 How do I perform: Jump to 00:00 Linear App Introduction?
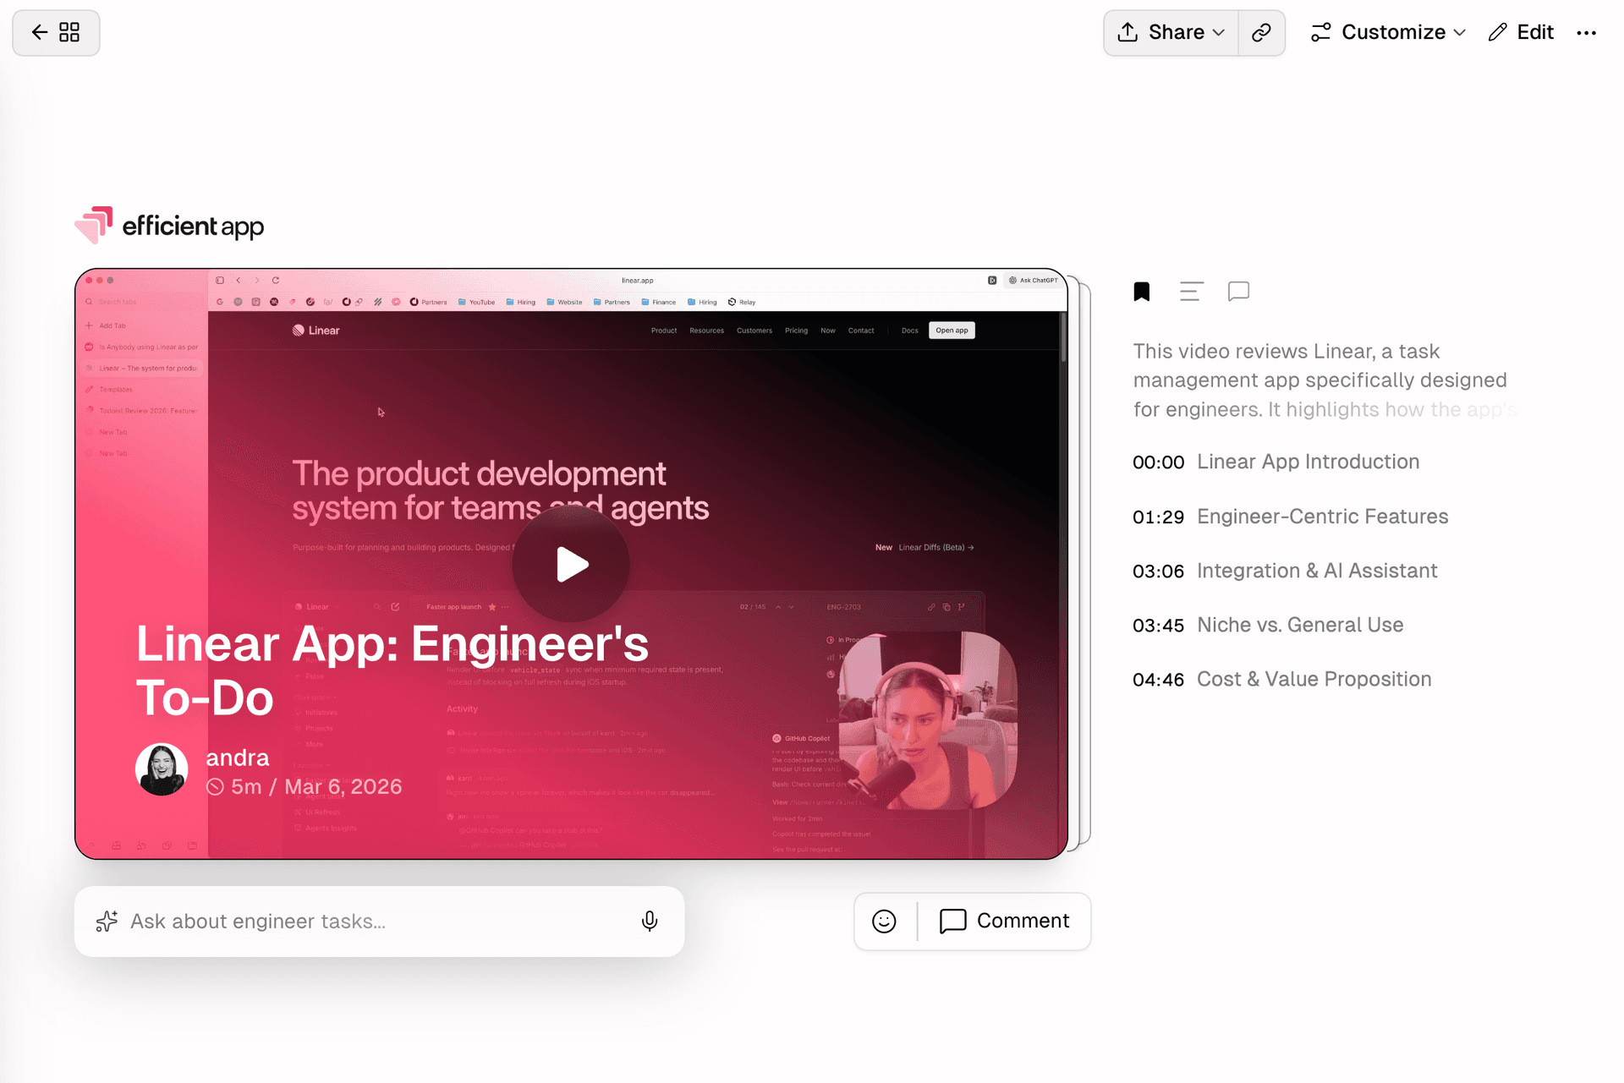[1276, 462]
